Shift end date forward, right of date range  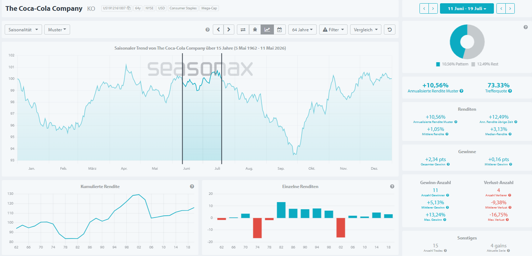pos(510,8)
